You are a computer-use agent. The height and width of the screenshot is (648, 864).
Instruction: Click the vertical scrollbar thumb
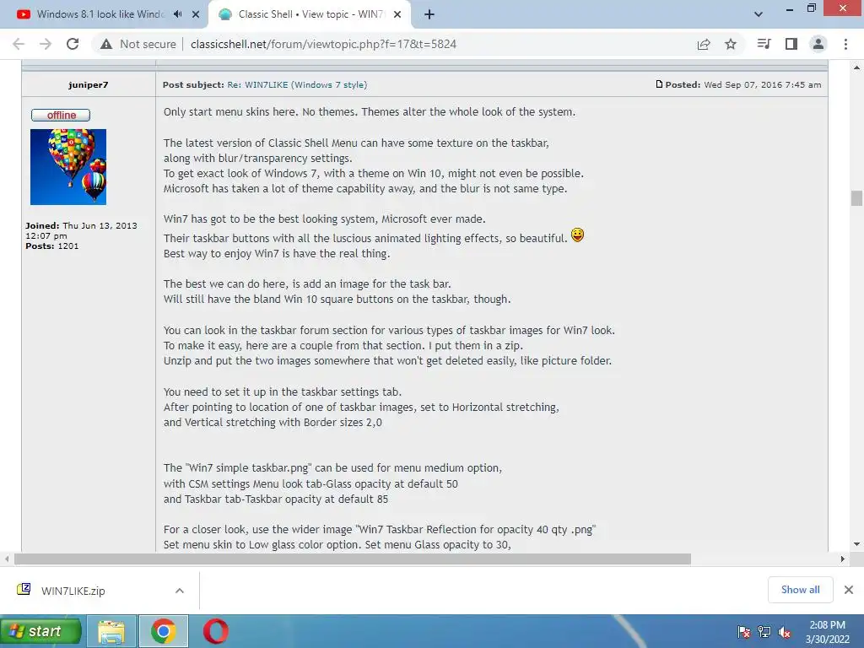pyautogui.click(x=856, y=197)
